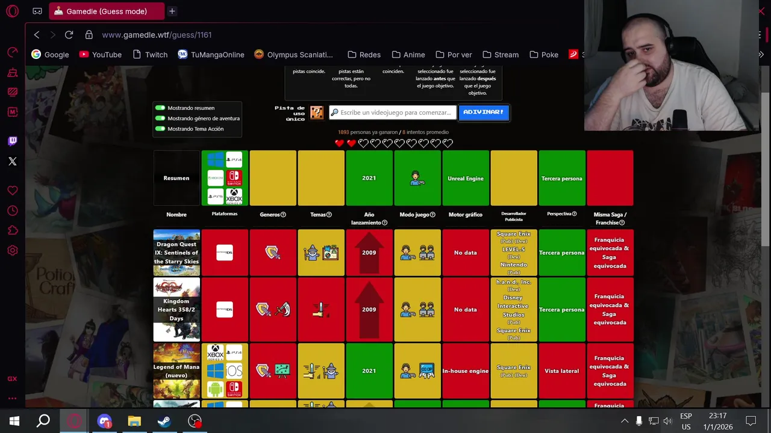Click the Windows logo in Resumen platforms
771x433 pixels.
[x=215, y=159]
